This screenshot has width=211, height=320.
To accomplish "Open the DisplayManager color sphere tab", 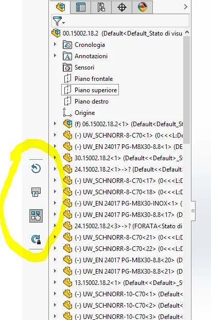I will click(143, 7).
